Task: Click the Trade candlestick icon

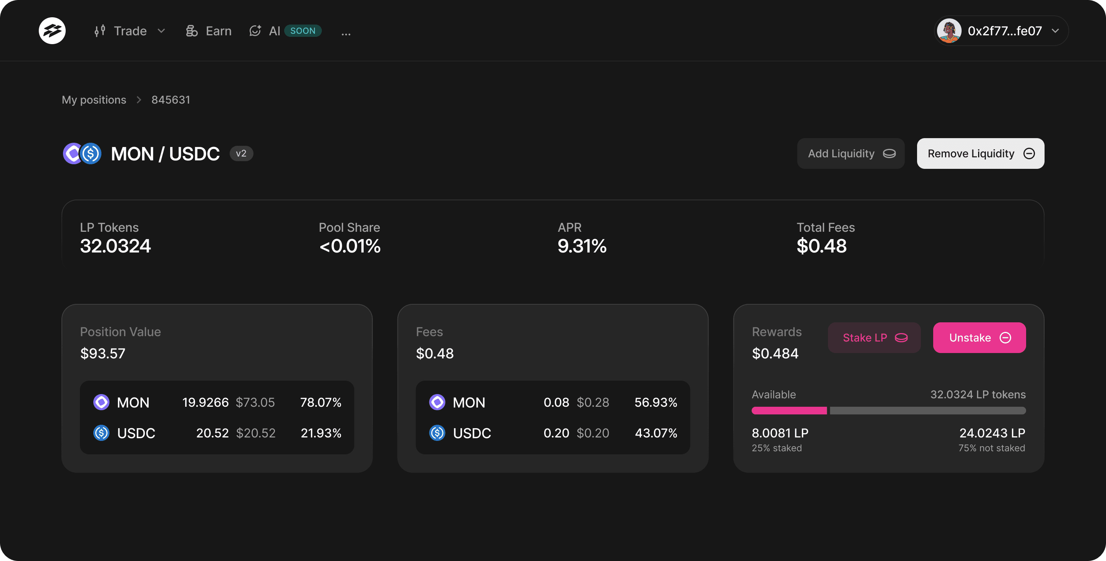Action: click(99, 31)
